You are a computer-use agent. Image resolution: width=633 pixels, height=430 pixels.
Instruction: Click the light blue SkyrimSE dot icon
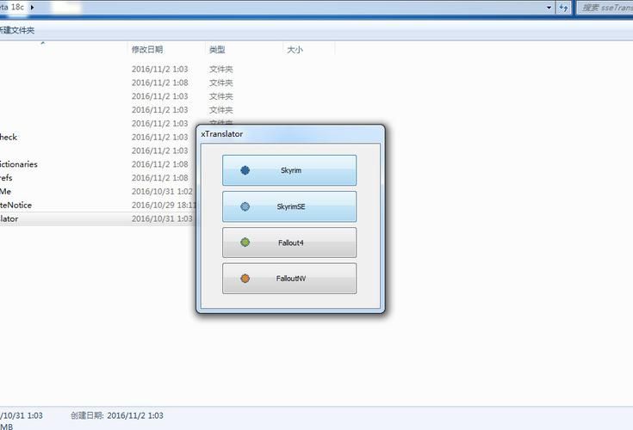click(245, 206)
